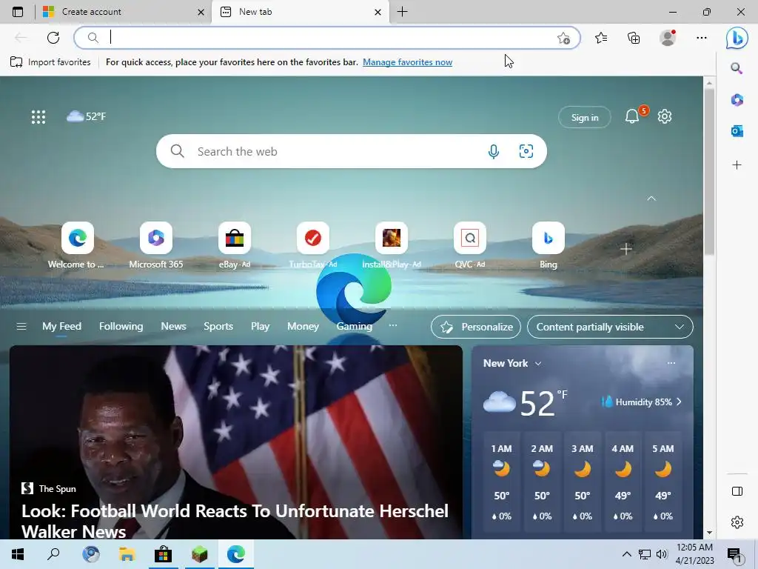The image size is (758, 569).
Task: Close the Create account tab
Action: (x=201, y=12)
